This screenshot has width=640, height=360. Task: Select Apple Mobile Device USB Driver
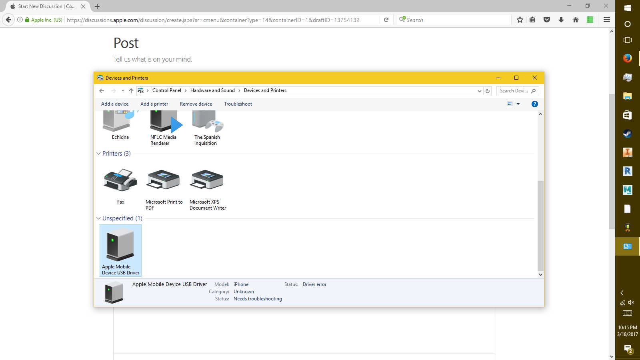point(120,250)
